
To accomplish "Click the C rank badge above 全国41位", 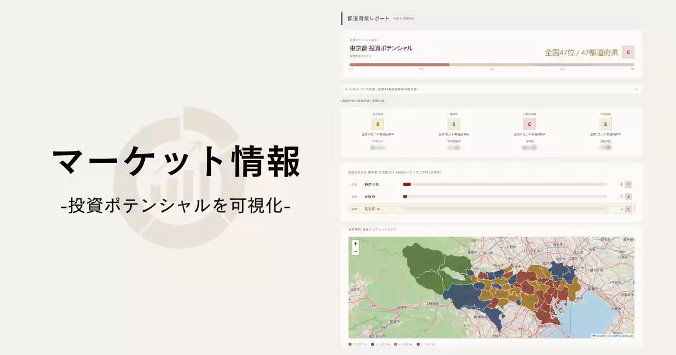I will [x=530, y=124].
